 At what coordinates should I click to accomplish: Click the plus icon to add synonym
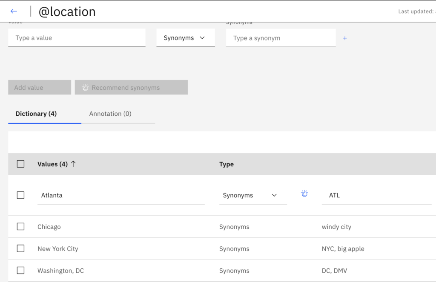[x=345, y=38]
